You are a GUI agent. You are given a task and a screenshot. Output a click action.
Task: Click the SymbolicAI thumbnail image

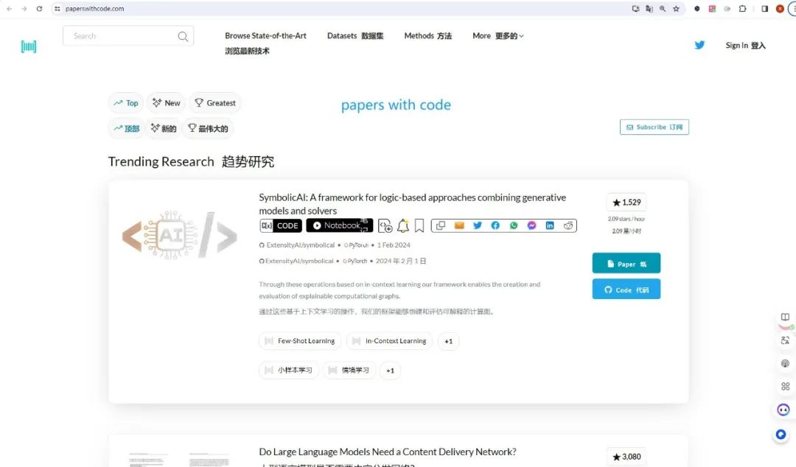[x=180, y=235]
